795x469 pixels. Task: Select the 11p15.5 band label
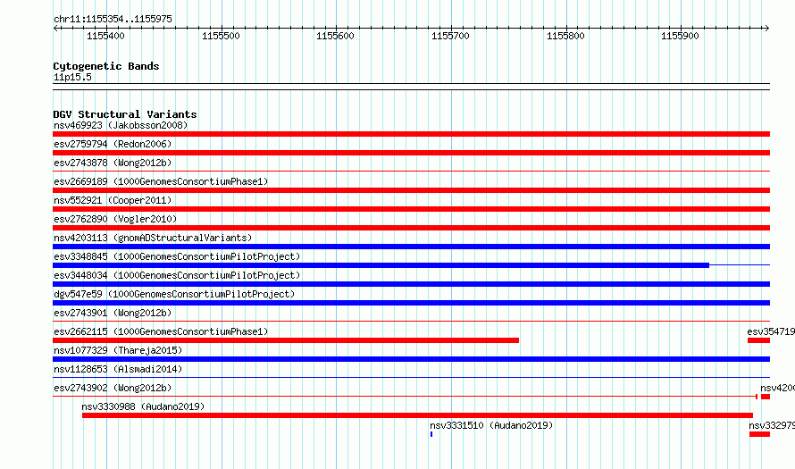[x=72, y=77]
